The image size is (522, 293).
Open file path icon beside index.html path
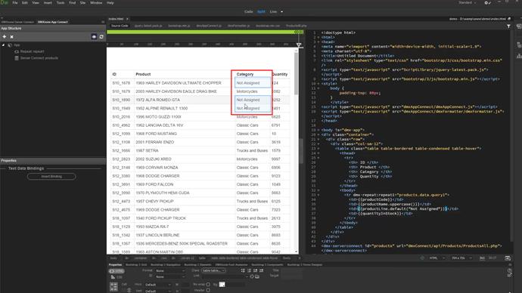coord(509,19)
